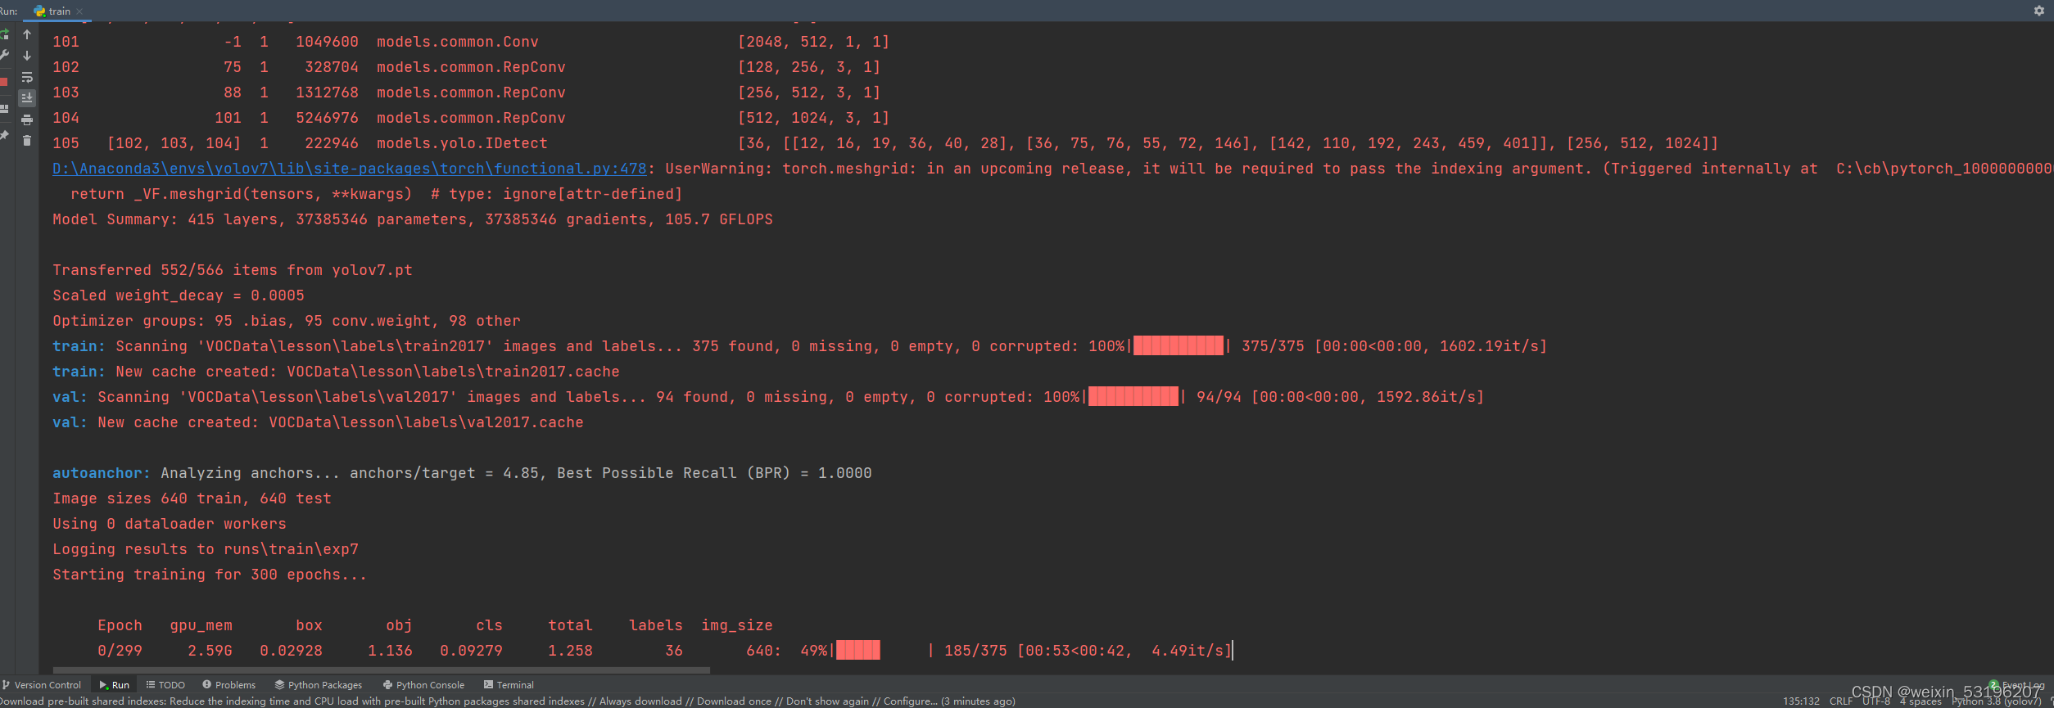The width and height of the screenshot is (2054, 708).
Task: Change the 4 spaces indent setting
Action: 1920,701
